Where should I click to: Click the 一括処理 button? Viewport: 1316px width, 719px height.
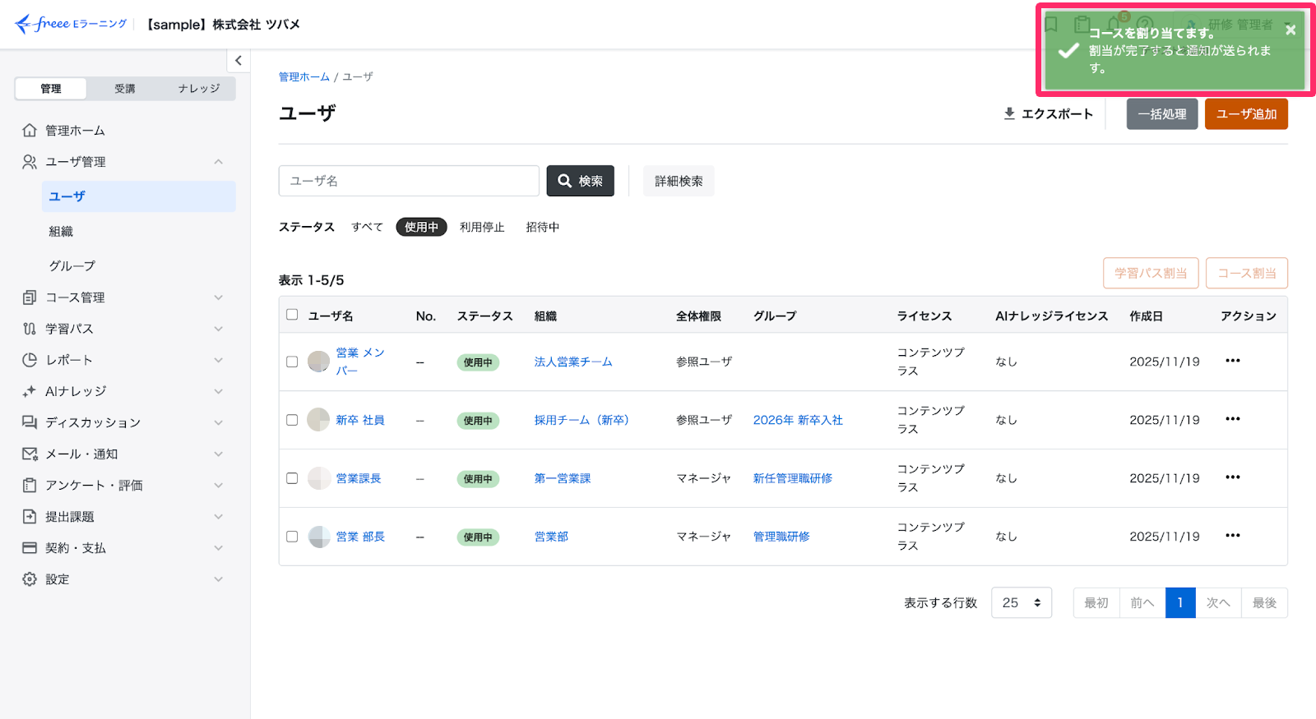(x=1162, y=114)
